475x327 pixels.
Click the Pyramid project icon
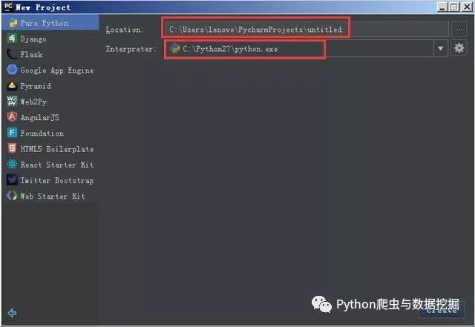[12, 86]
